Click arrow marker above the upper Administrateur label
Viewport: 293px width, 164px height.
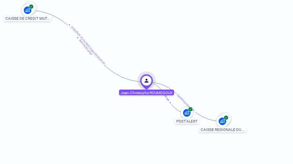[78, 38]
